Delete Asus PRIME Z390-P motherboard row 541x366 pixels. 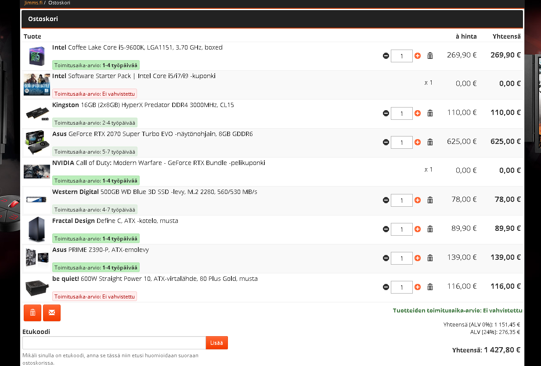click(430, 258)
